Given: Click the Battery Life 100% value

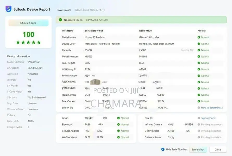Looking at the screenshot, I should 31,121.
